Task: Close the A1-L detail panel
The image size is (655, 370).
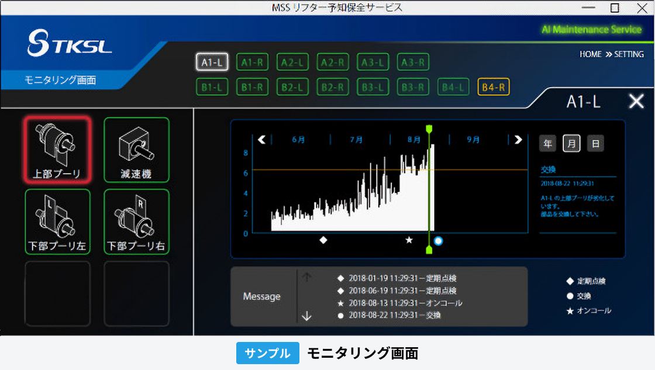Action: click(x=636, y=102)
